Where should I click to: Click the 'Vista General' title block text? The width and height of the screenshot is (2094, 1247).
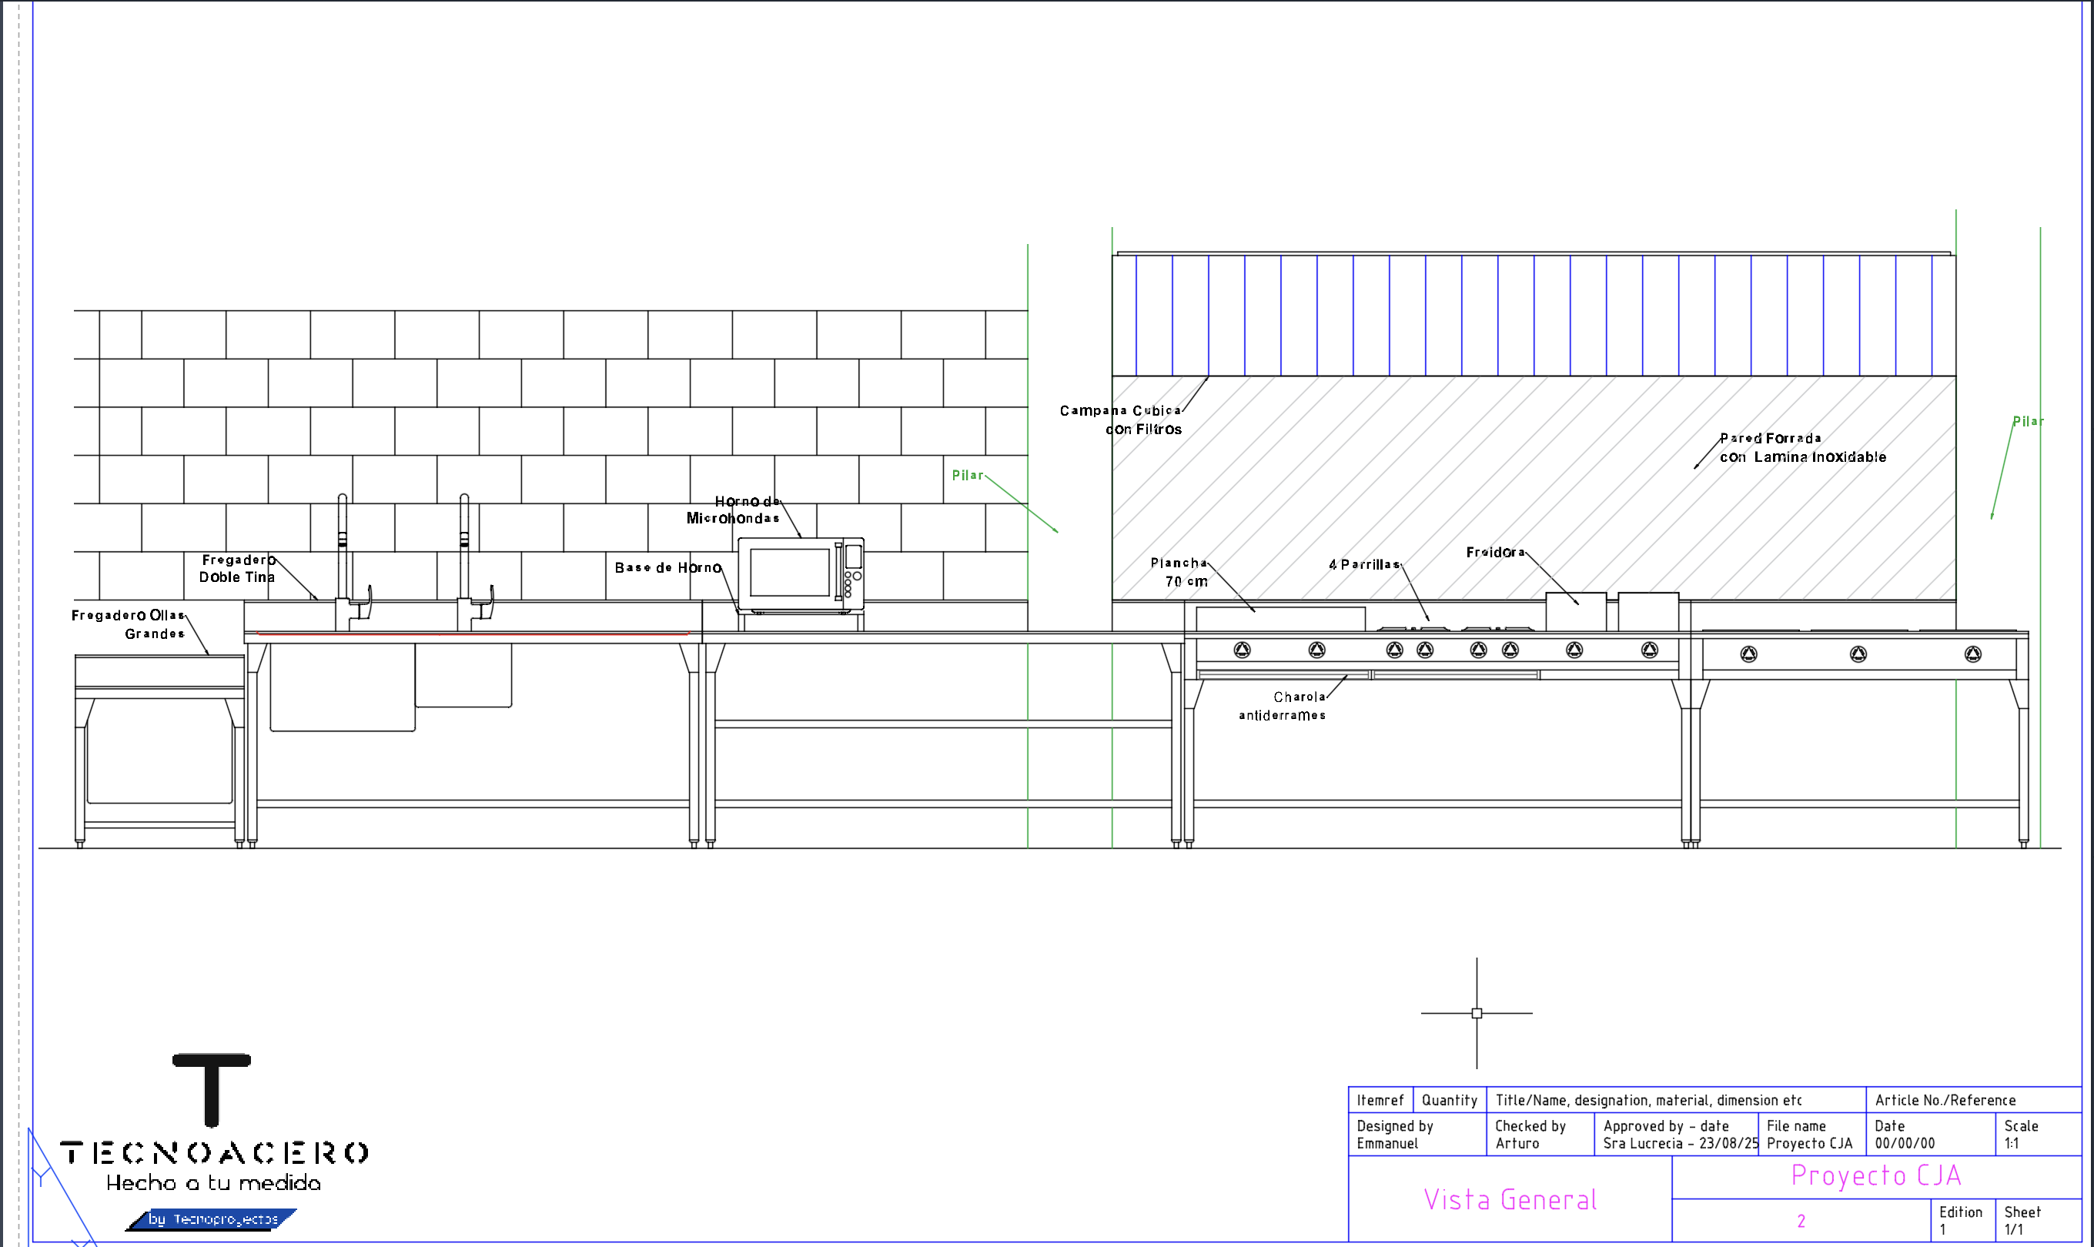click(x=1510, y=1199)
